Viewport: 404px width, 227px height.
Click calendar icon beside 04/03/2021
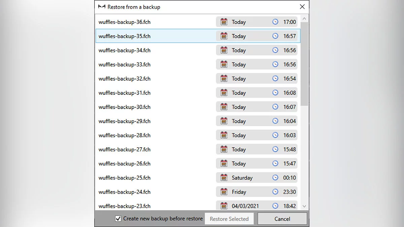pyautogui.click(x=224, y=206)
